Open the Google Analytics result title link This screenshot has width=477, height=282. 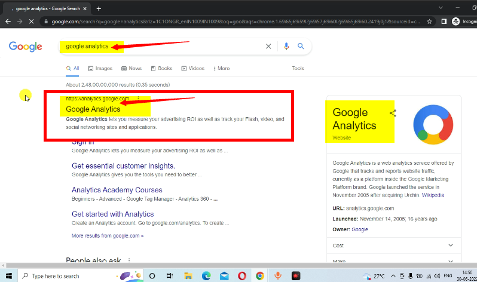(x=93, y=109)
